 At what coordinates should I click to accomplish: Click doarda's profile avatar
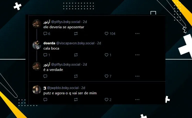click(37, 45)
